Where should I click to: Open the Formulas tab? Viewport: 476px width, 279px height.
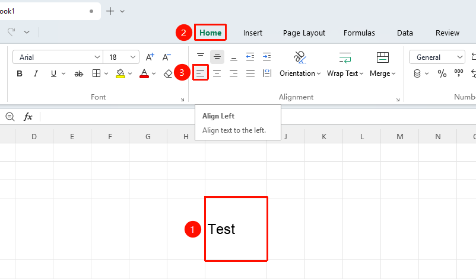tap(359, 33)
